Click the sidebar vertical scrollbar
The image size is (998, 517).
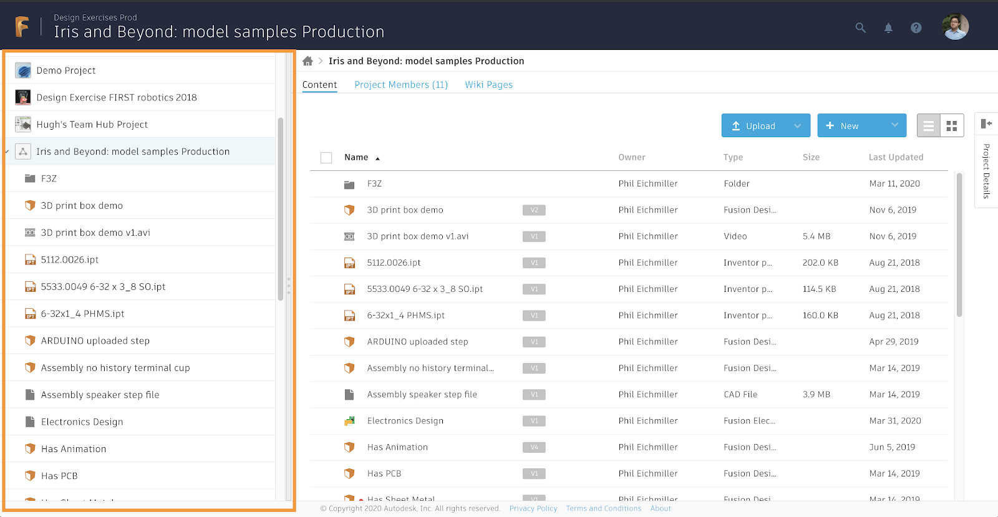pos(281,209)
